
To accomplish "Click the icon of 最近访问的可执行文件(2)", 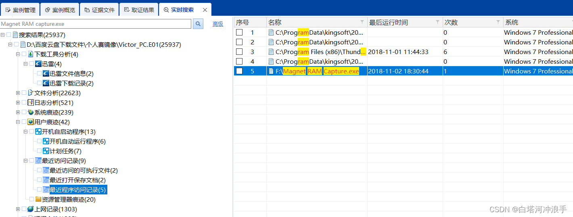I will point(46,170).
